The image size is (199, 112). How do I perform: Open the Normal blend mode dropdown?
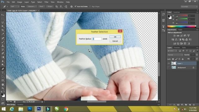pos(175,55)
